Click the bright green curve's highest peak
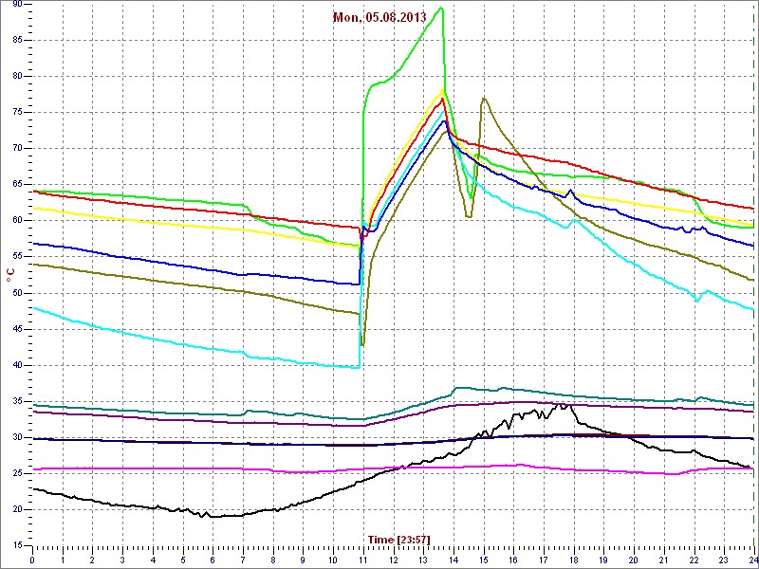This screenshot has width=759, height=569. [x=441, y=8]
